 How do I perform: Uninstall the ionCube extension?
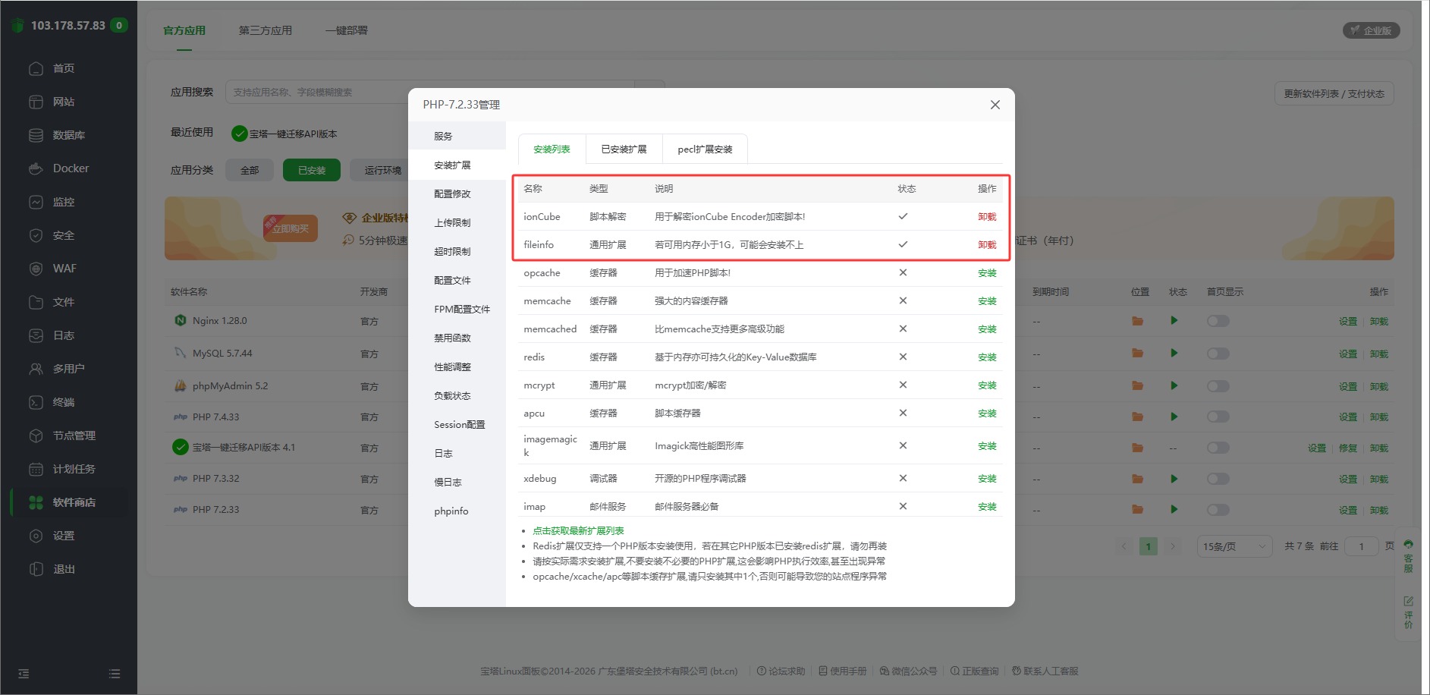coord(986,217)
